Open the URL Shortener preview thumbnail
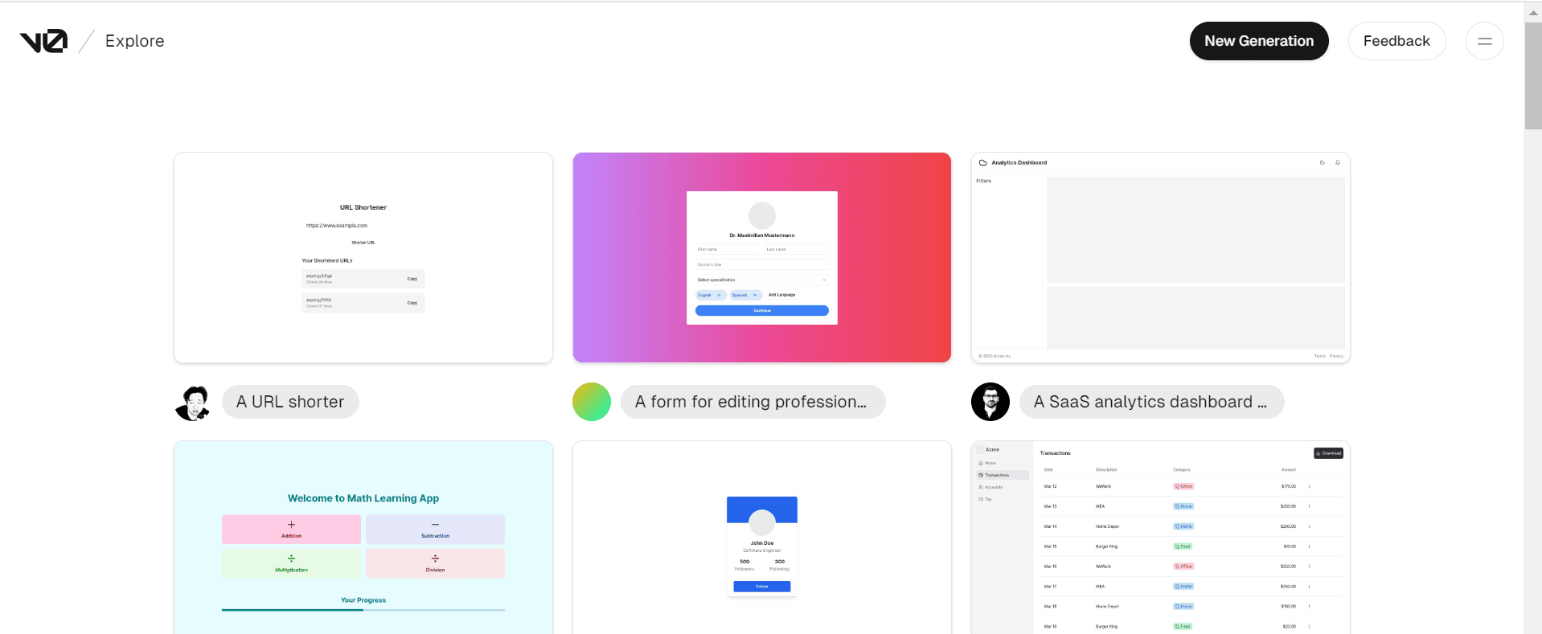Screen dimensions: 1542x634 pos(363,258)
